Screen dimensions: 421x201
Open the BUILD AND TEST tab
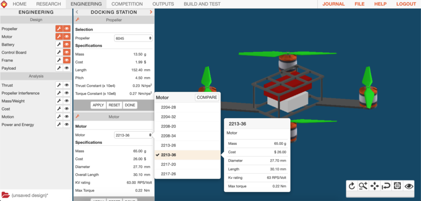tap(202, 4)
